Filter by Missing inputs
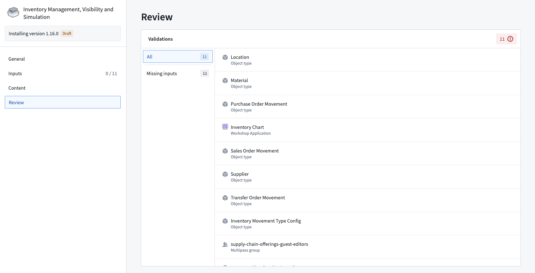Viewport: 535px width, 273px height. (x=178, y=73)
